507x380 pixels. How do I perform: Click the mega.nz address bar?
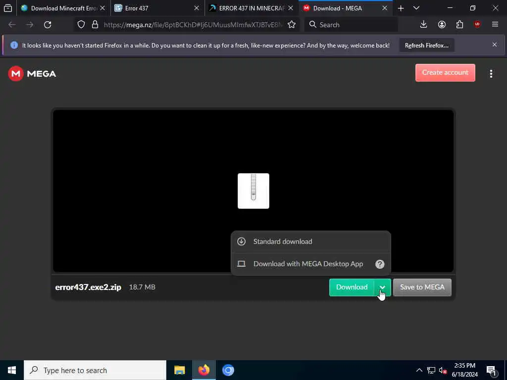pyautogui.click(x=193, y=25)
